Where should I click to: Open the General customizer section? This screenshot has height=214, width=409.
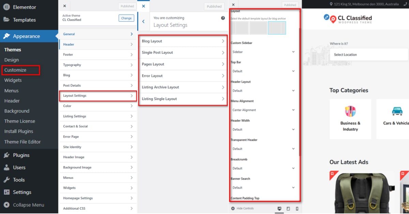(x=98, y=34)
